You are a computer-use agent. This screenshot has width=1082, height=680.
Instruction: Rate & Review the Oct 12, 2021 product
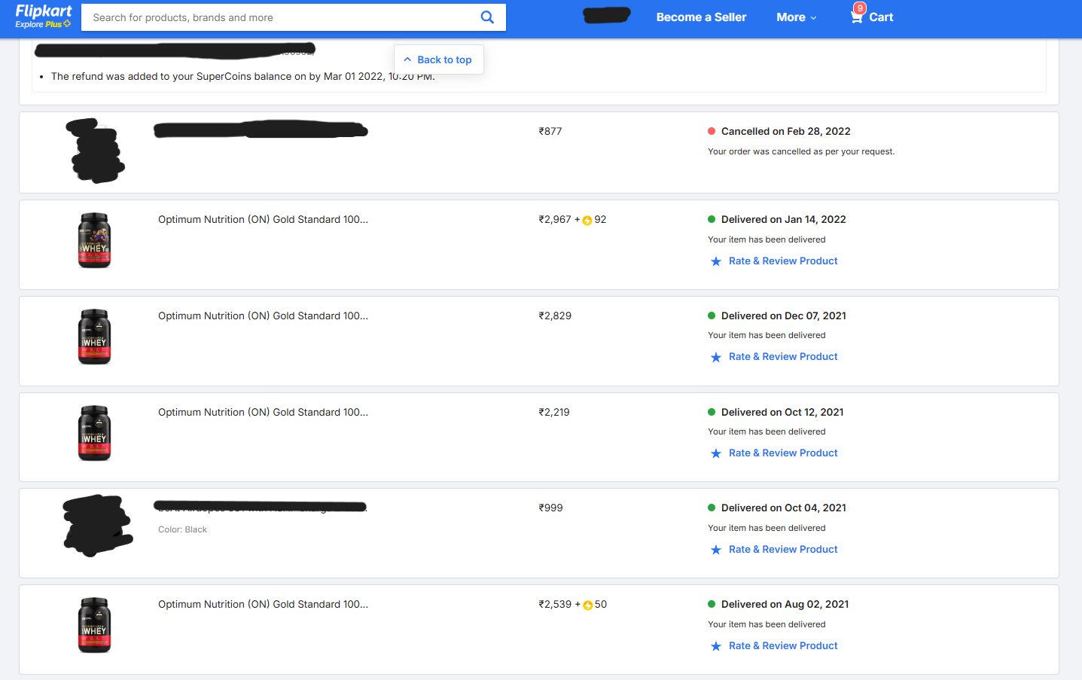(783, 453)
